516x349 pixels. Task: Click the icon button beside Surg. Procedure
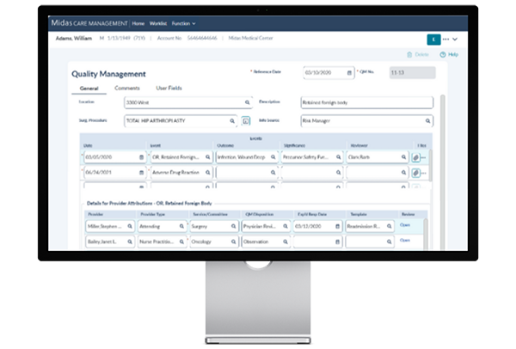(x=245, y=121)
